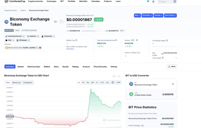
Task: Expand the Chat dropdown
Action: (9, 40)
